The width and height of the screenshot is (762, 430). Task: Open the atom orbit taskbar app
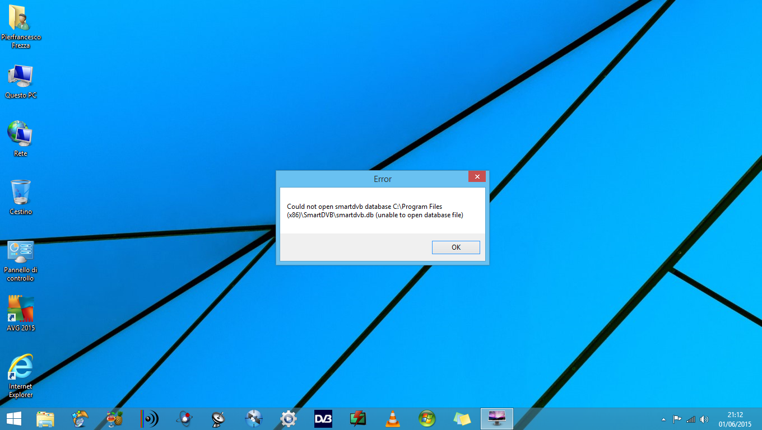click(184, 419)
